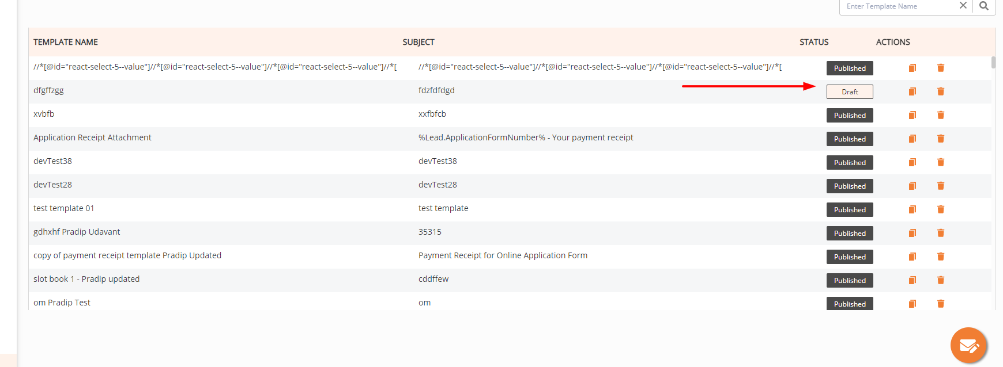Click subject Payment Receipt for Online Application Form

click(x=503, y=255)
